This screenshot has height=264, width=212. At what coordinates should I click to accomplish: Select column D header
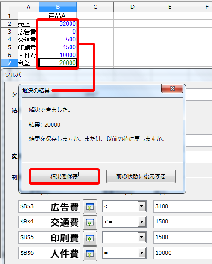click(x=132, y=7)
